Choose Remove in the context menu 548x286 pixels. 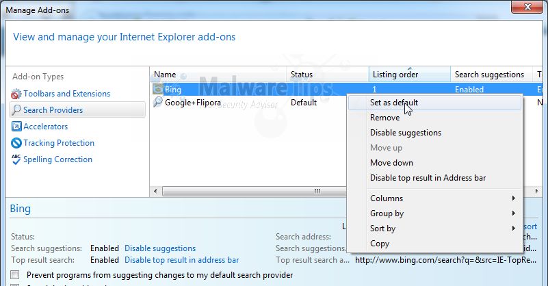[434, 118]
